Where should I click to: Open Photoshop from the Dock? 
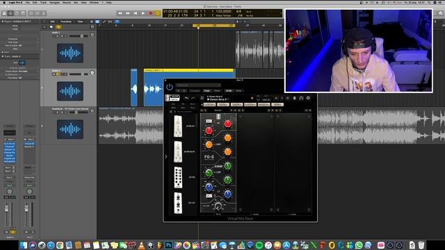(168, 245)
